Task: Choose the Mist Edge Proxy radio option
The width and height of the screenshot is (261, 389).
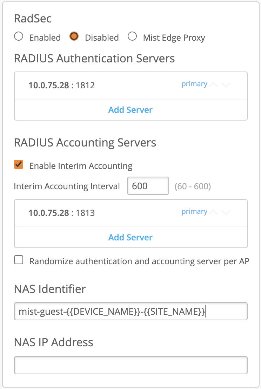Action: coord(132,36)
